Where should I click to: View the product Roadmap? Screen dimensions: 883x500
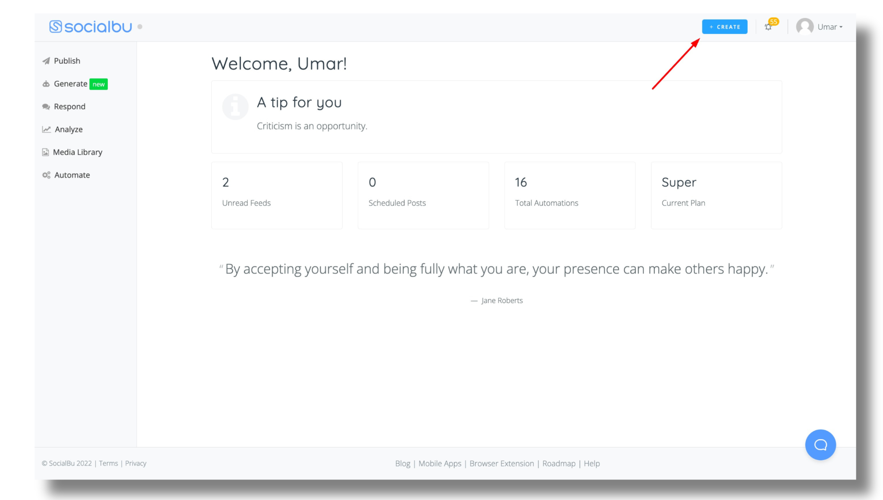coord(559,463)
